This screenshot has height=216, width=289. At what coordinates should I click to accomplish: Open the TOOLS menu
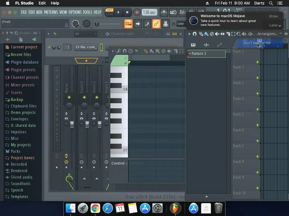[x=87, y=12]
